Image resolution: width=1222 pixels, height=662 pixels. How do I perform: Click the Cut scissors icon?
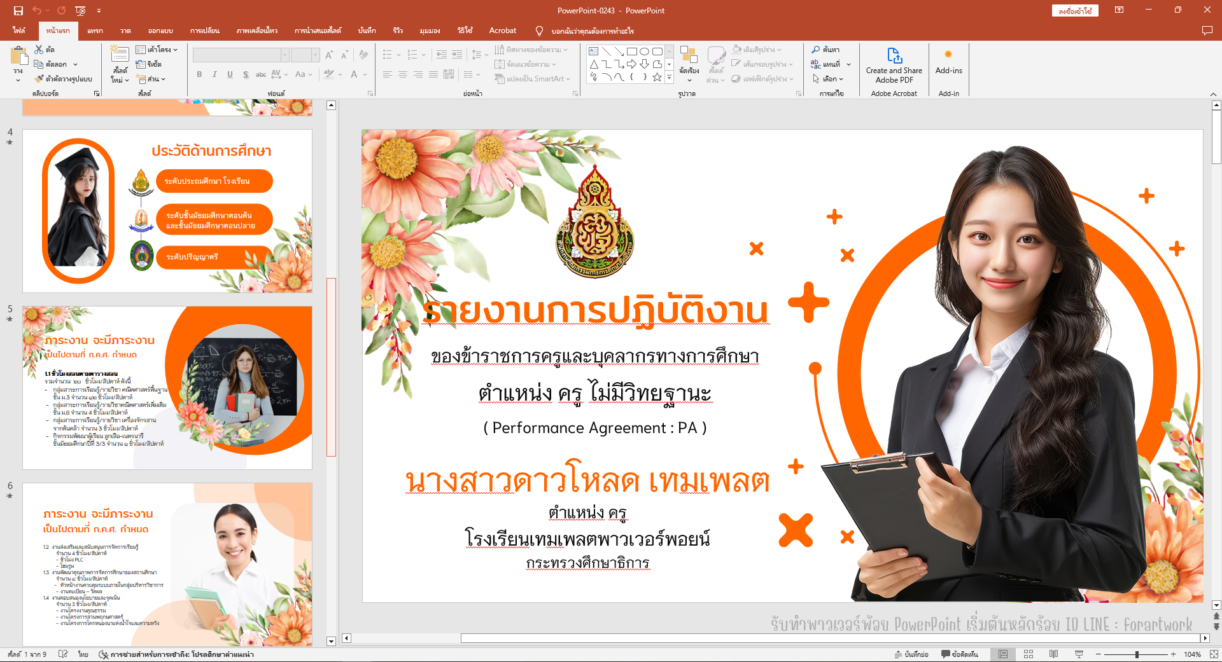(x=39, y=50)
